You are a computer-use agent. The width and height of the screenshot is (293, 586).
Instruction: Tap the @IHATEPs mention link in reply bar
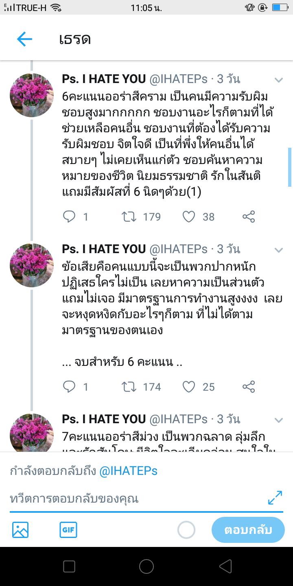[x=129, y=471]
